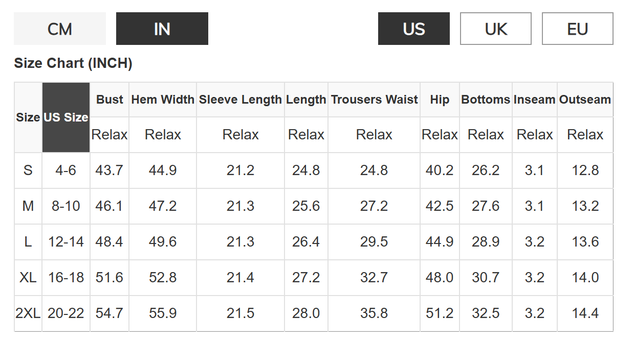The width and height of the screenshot is (634, 342).
Task: Select the IN unit button
Action: 162,29
